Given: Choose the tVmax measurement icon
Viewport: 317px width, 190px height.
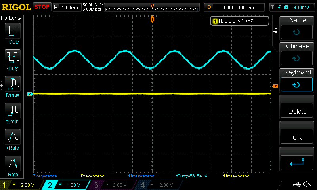Looking at the screenshot, I should coord(12,84).
